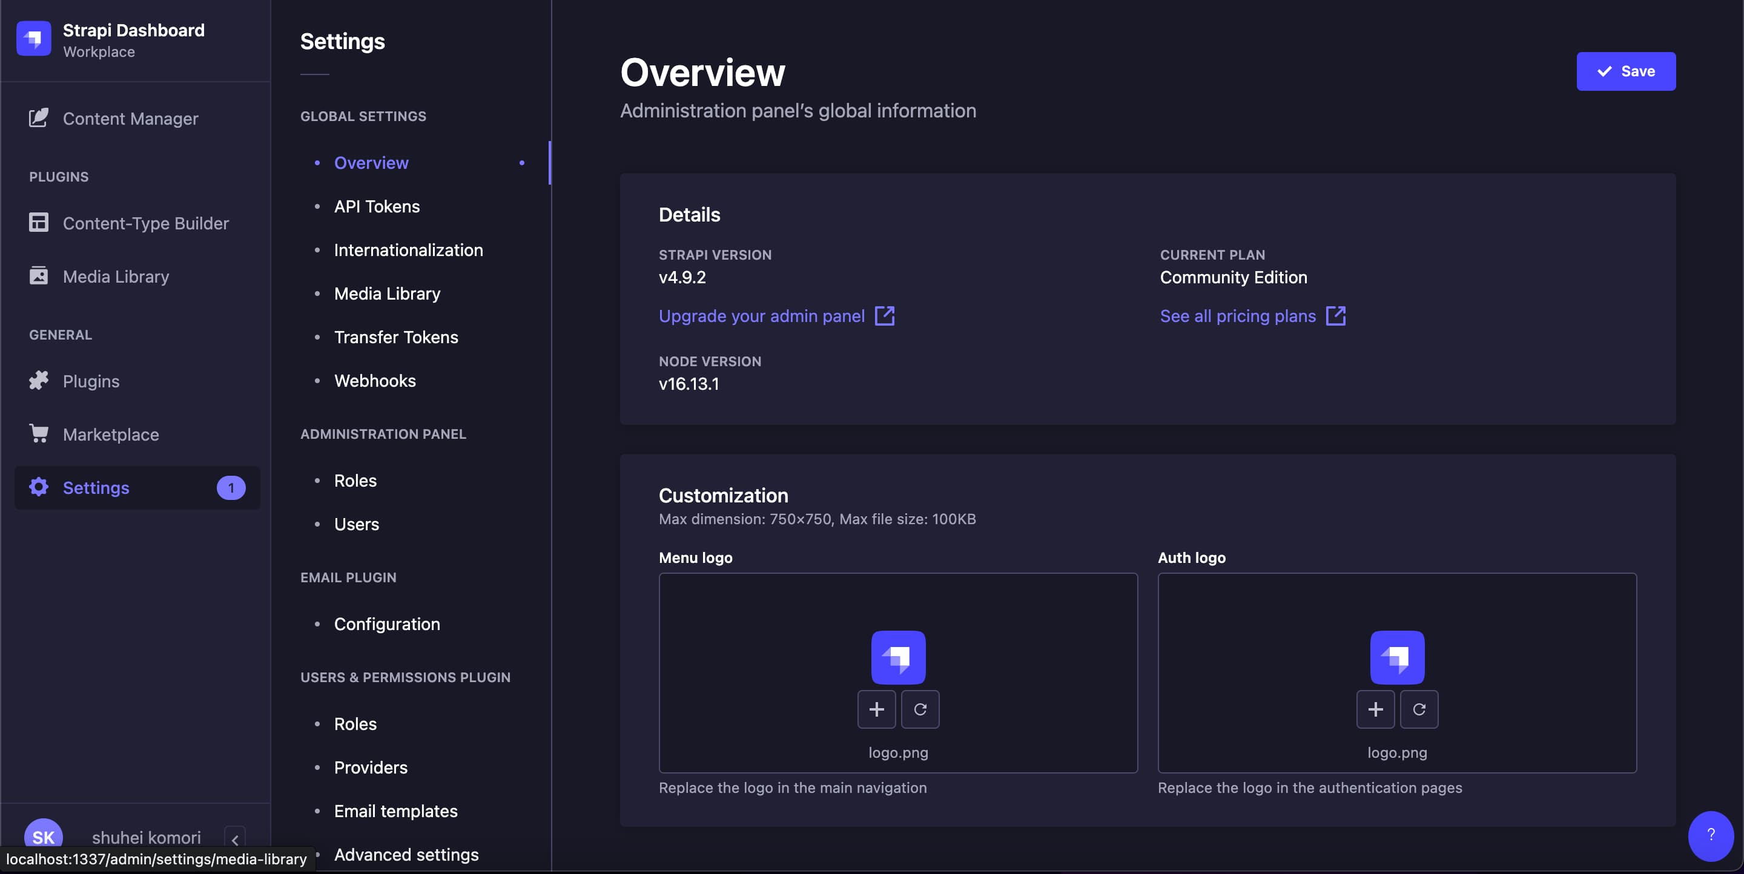Go to Content-Type Builder

pos(145,223)
